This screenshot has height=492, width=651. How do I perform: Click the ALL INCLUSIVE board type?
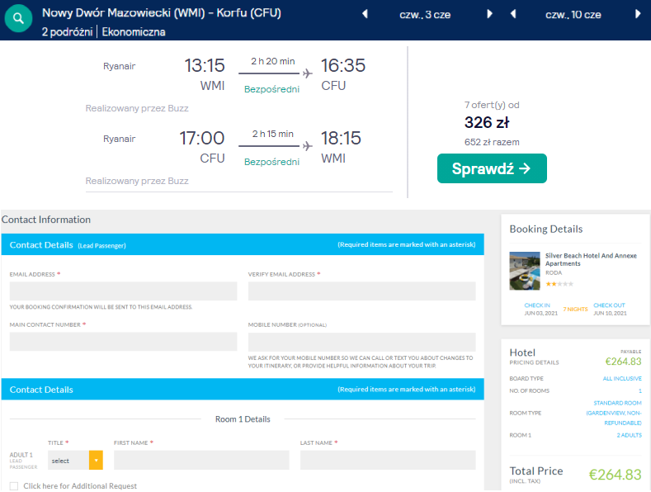(622, 379)
